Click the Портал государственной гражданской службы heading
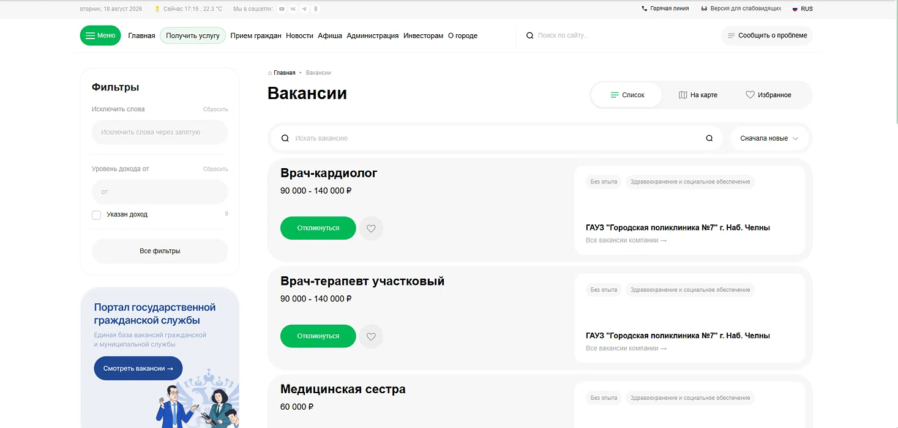This screenshot has height=428, width=898. point(155,314)
